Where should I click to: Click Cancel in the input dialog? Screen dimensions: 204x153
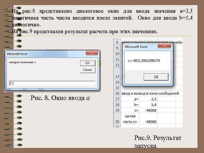click(x=88, y=70)
